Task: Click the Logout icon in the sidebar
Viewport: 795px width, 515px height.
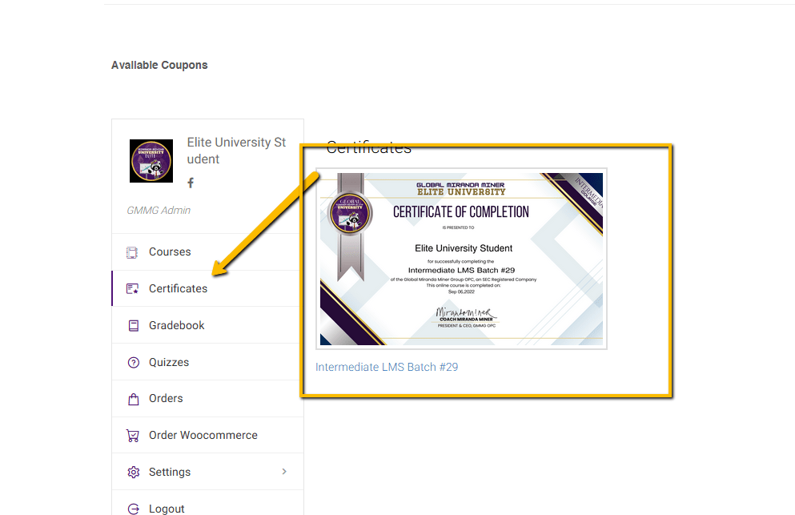Action: coord(133,509)
